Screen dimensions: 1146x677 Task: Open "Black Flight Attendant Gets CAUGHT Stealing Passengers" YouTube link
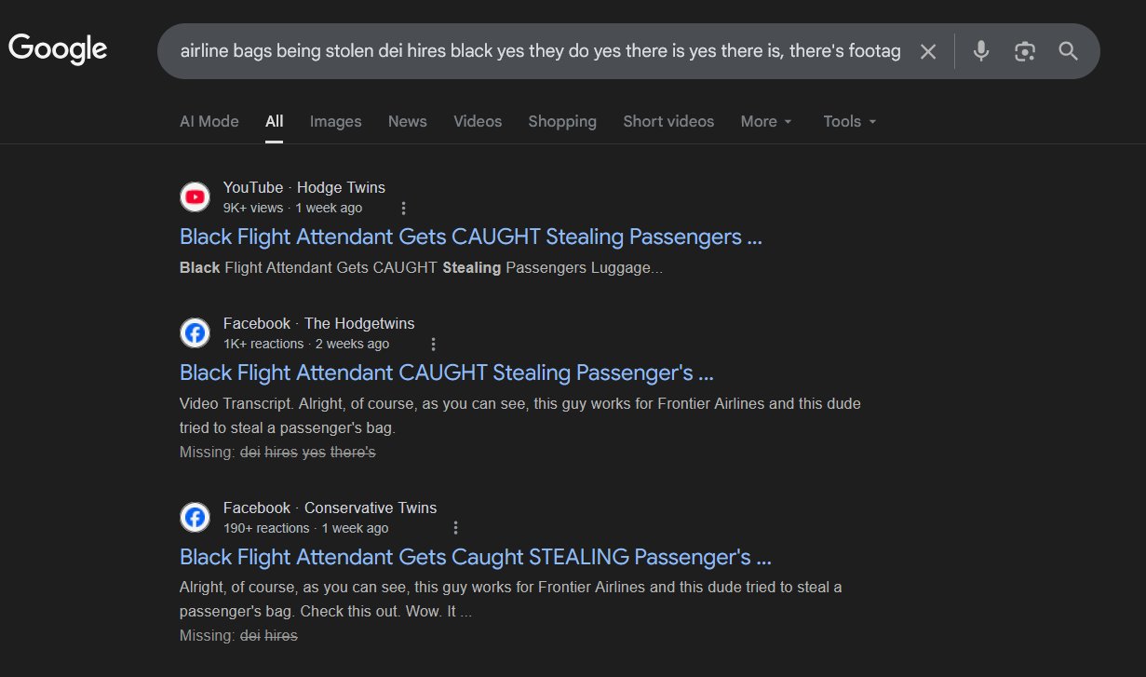click(x=470, y=237)
